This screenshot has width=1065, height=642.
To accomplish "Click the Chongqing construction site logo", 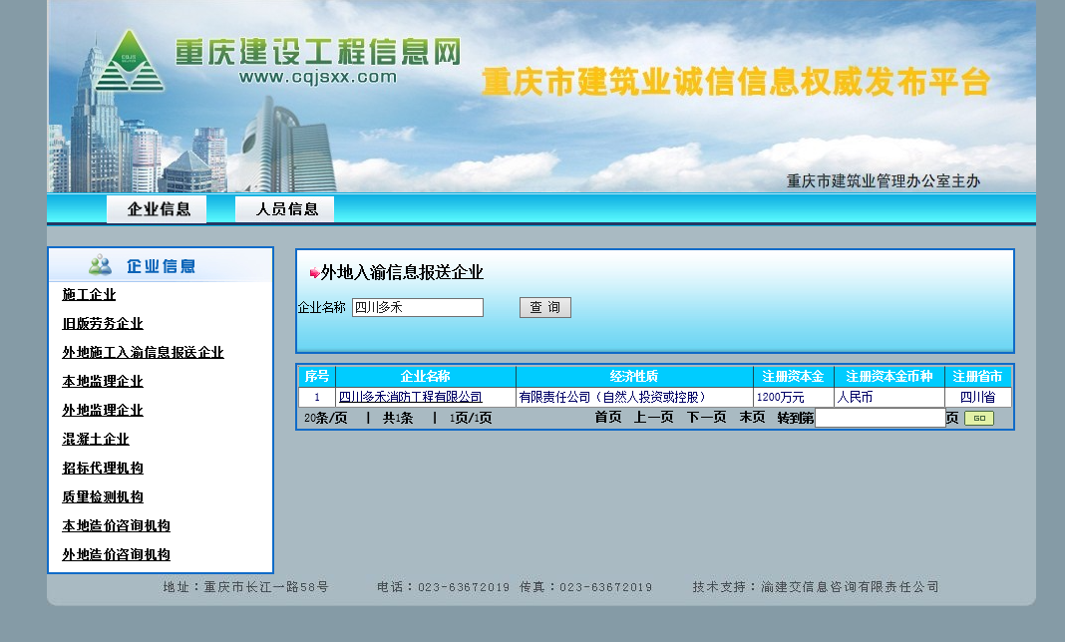I will (128, 62).
